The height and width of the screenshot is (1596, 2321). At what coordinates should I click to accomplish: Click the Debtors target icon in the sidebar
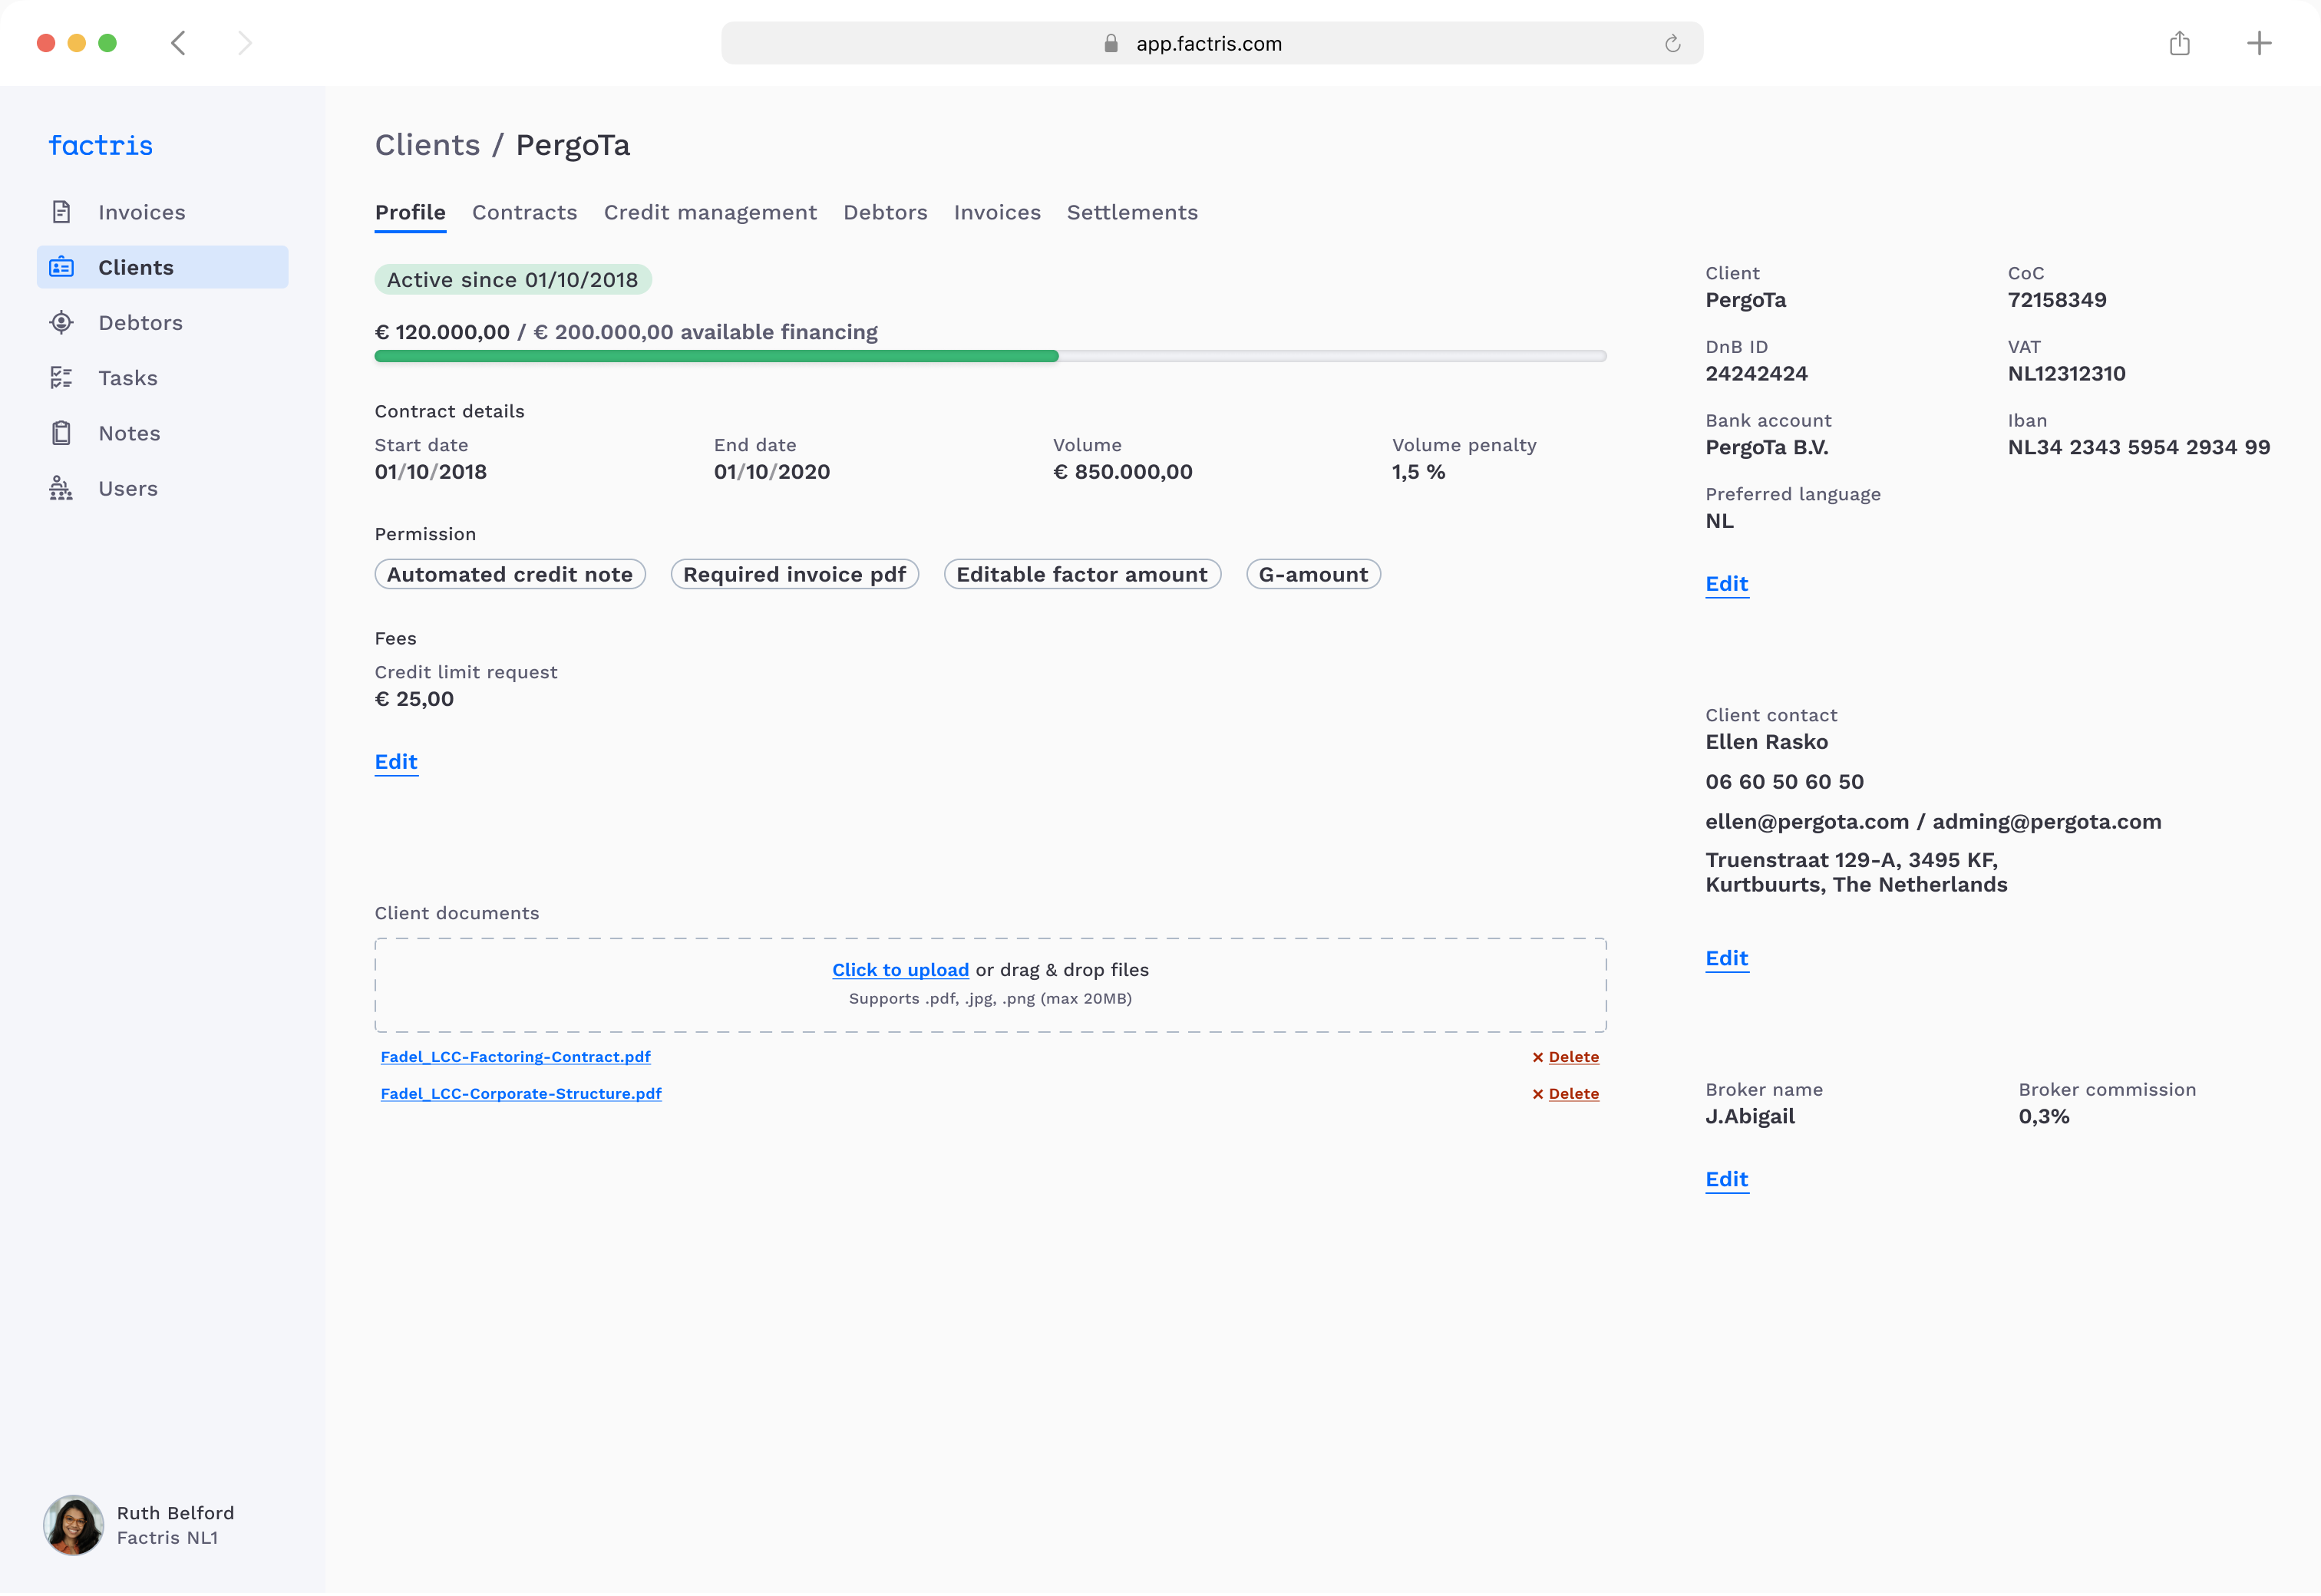point(62,322)
